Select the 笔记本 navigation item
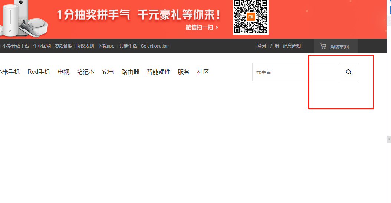This screenshot has height=203, width=391. 86,72
